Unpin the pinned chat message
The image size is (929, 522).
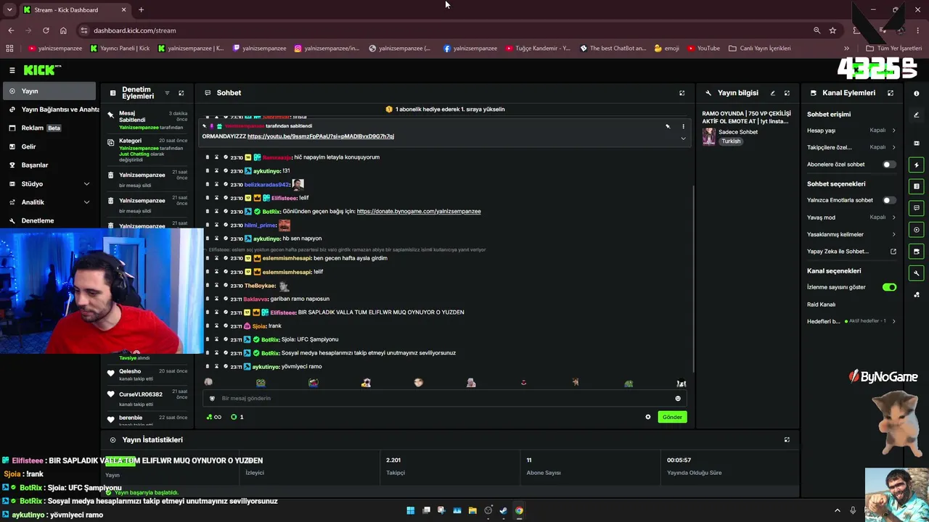pyautogui.click(x=668, y=127)
